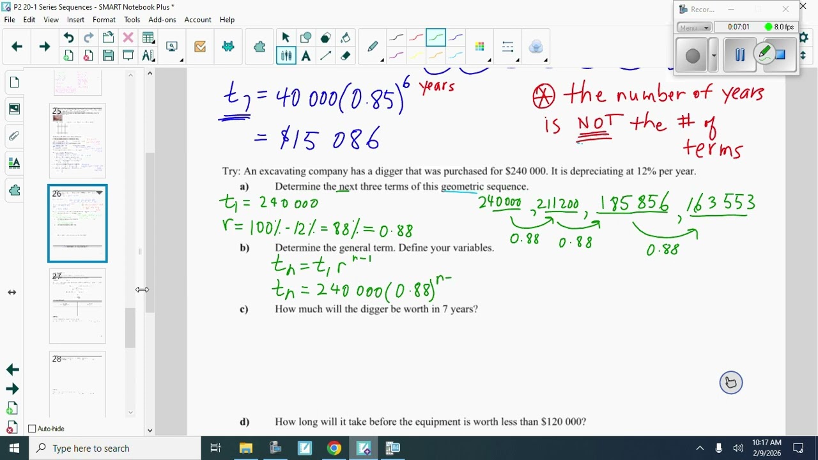Choose the Eraser tool
This screenshot has height=460, width=818.
coord(346,56)
